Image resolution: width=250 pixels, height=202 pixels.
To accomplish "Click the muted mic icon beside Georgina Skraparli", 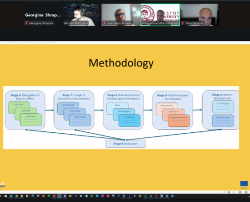I will pos(26,23).
